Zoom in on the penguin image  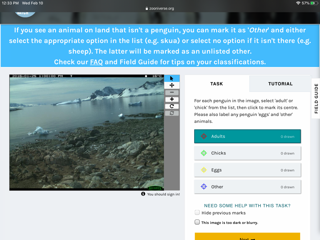[172, 99]
